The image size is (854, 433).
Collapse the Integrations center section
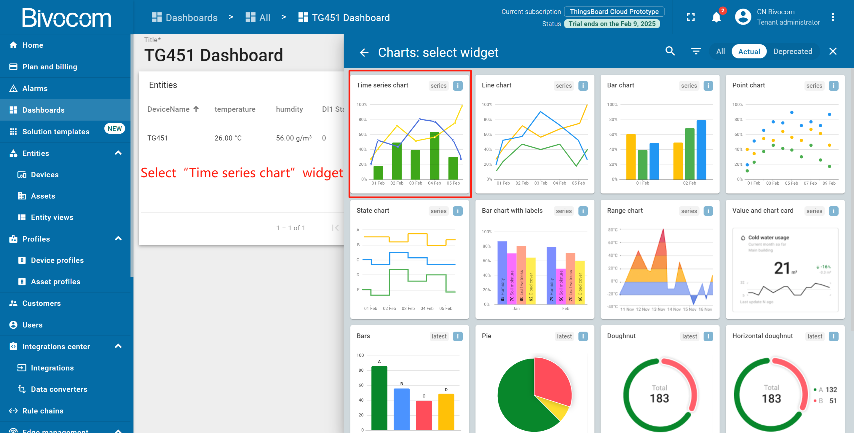118,346
